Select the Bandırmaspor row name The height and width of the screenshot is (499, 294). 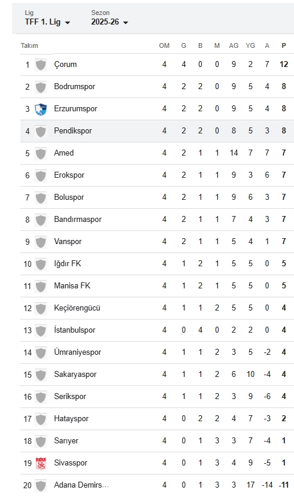[x=78, y=219]
